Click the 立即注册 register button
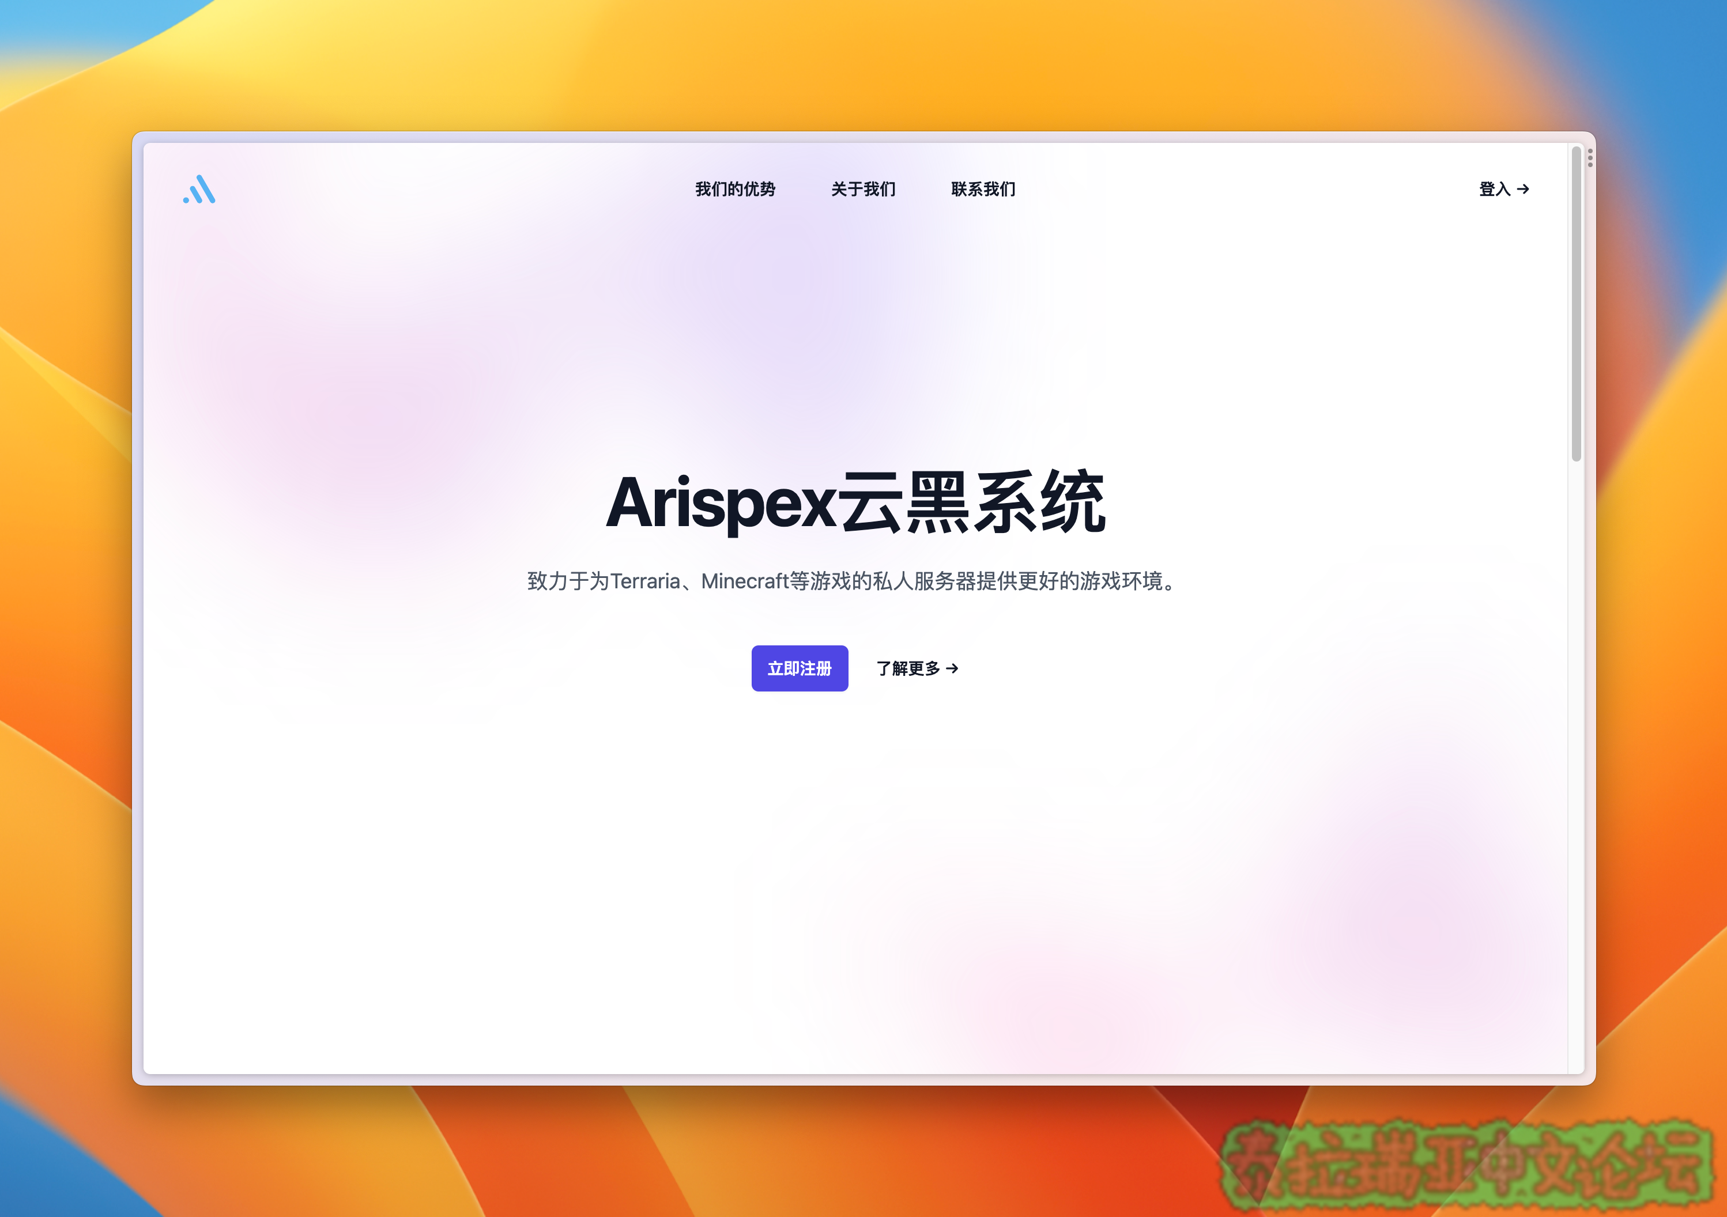The height and width of the screenshot is (1217, 1727). [x=800, y=668]
